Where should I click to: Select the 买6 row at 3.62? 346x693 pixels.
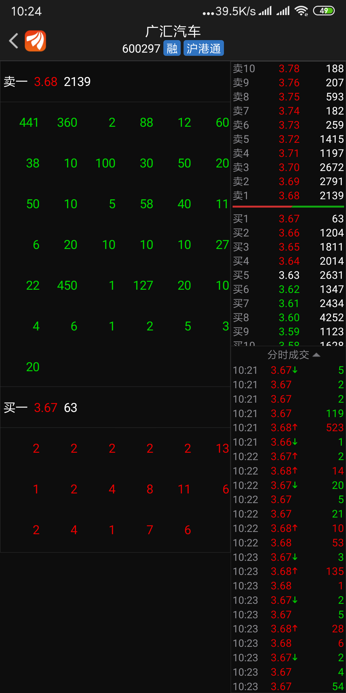click(x=288, y=289)
